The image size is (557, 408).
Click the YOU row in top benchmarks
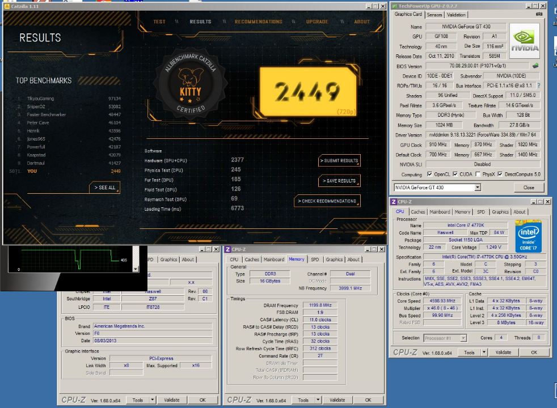(x=65, y=171)
